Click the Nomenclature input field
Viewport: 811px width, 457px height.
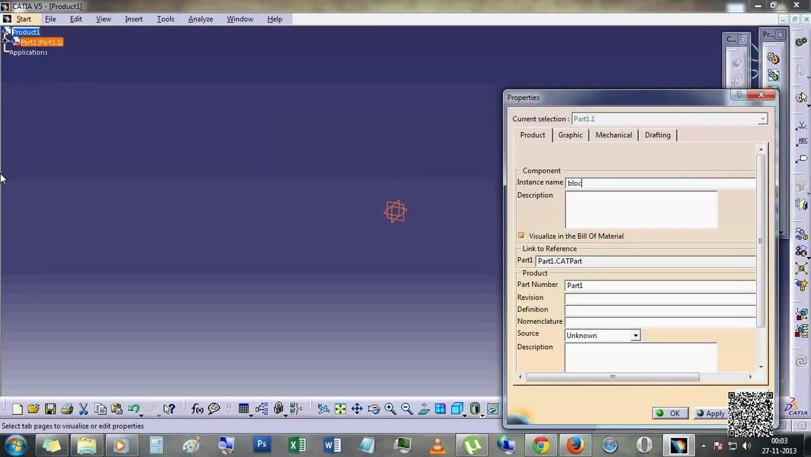[x=660, y=322]
